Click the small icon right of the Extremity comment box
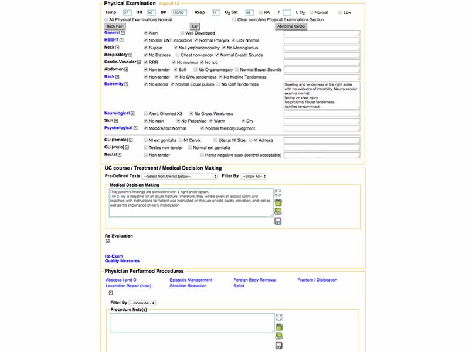Viewport: 469px width, 352px height. [359, 107]
